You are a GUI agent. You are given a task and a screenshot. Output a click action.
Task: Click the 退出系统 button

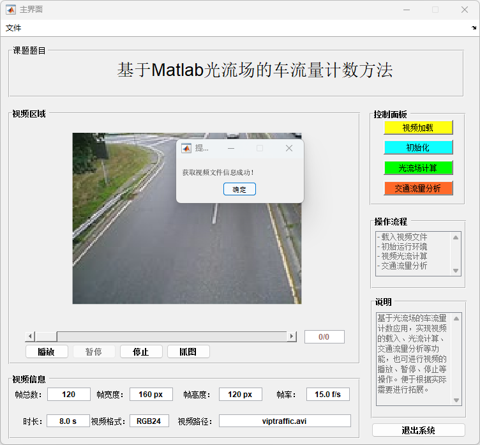point(418,430)
